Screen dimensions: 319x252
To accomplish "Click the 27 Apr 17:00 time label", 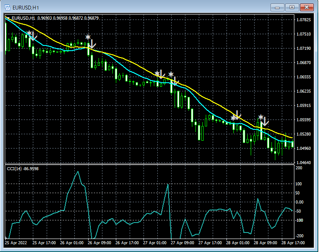I will point(210,243).
